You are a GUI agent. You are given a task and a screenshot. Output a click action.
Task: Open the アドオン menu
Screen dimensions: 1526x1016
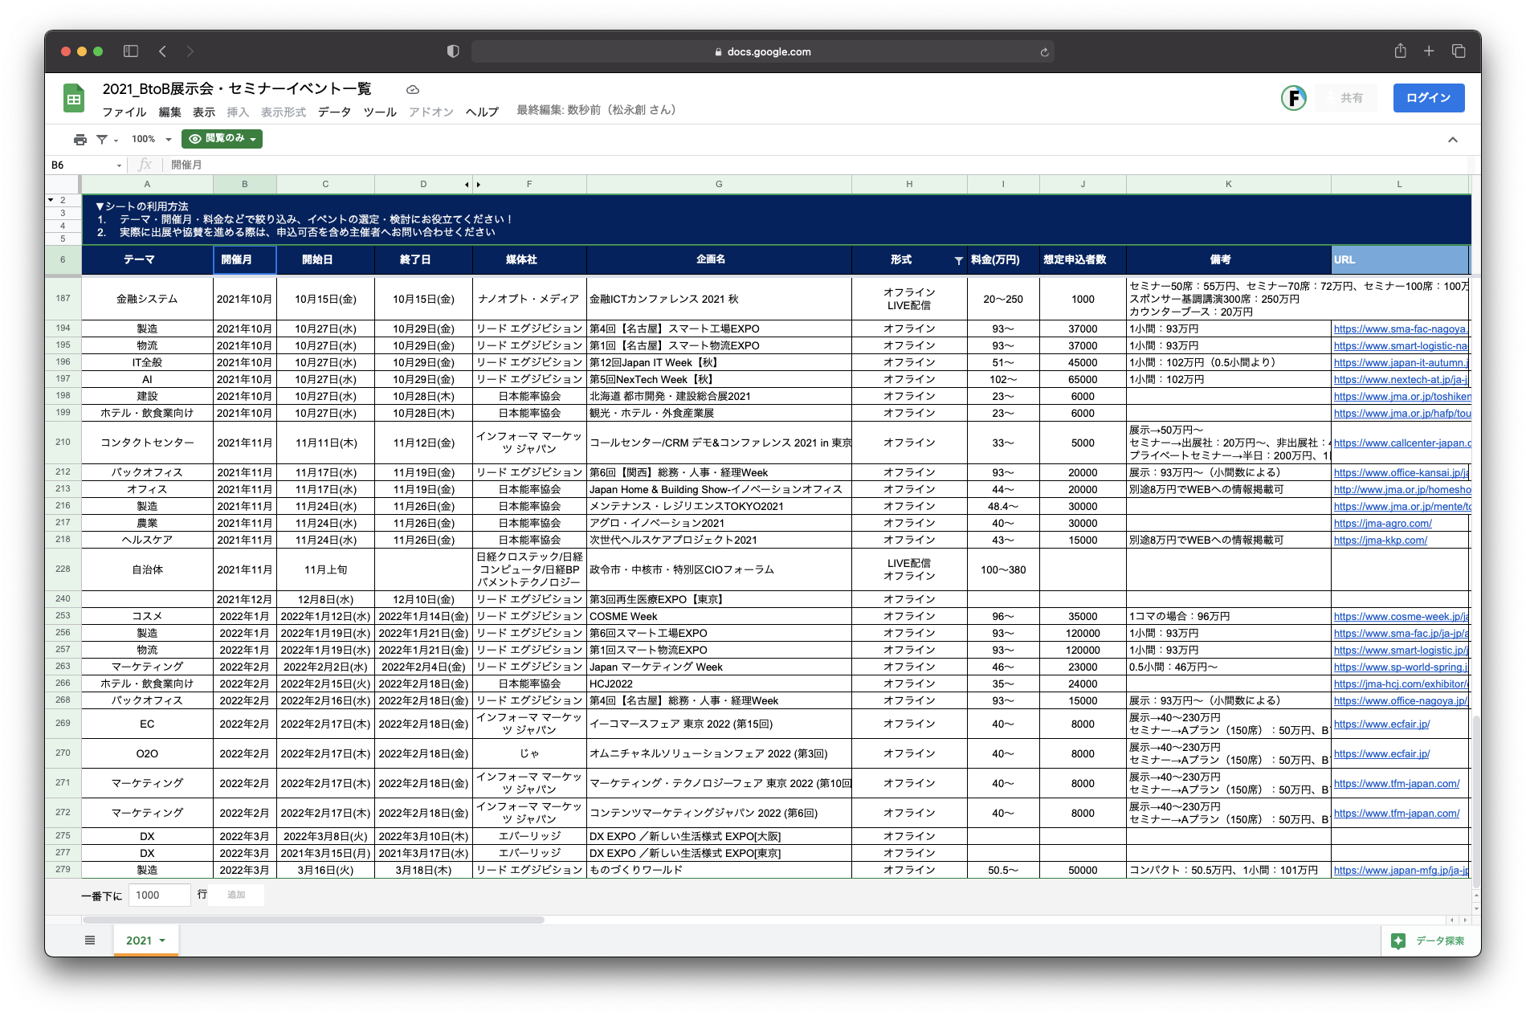click(431, 112)
